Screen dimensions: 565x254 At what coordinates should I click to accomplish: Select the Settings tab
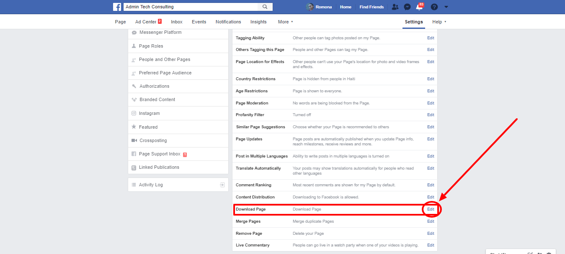[x=414, y=22]
